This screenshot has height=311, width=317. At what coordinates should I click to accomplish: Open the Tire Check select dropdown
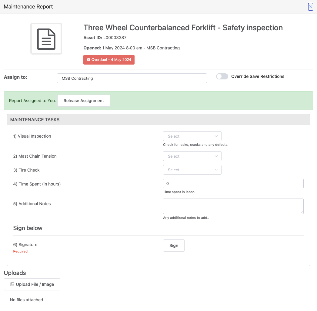click(192, 170)
